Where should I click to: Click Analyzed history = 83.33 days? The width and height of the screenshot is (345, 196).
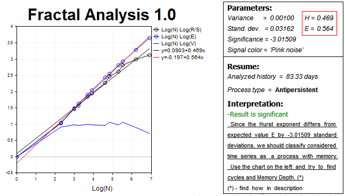pos(273,77)
